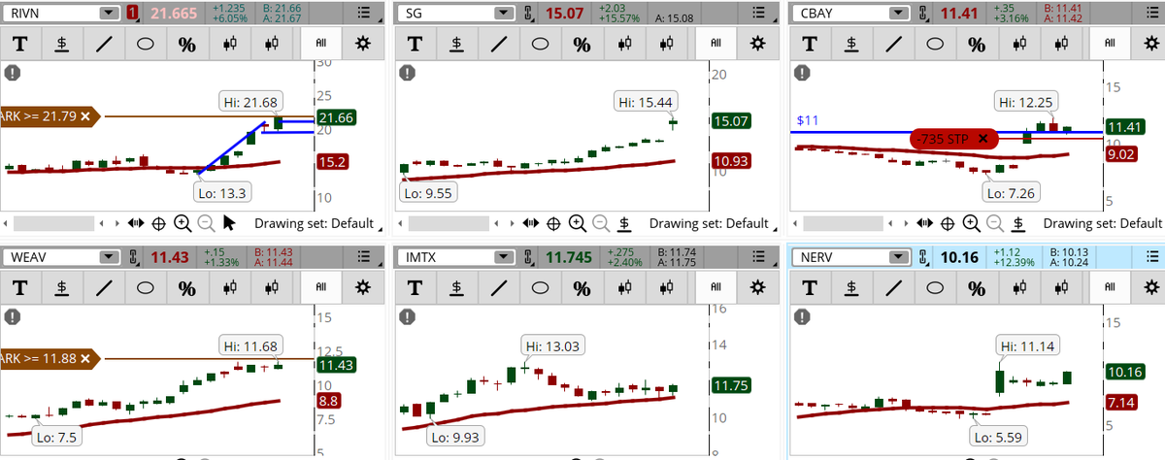Viewport: 1165px width, 460px height.
Task: Open IMTX chart settings gear
Action: pyautogui.click(x=758, y=288)
